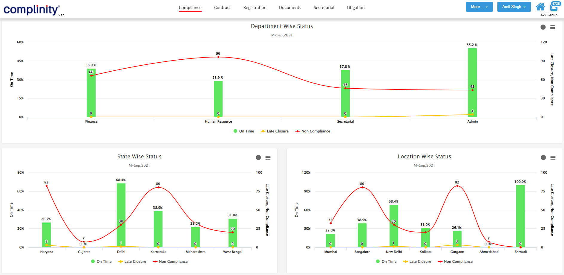Switch to the Compliance tab
This screenshot has height=275, width=564.
pyautogui.click(x=190, y=7)
